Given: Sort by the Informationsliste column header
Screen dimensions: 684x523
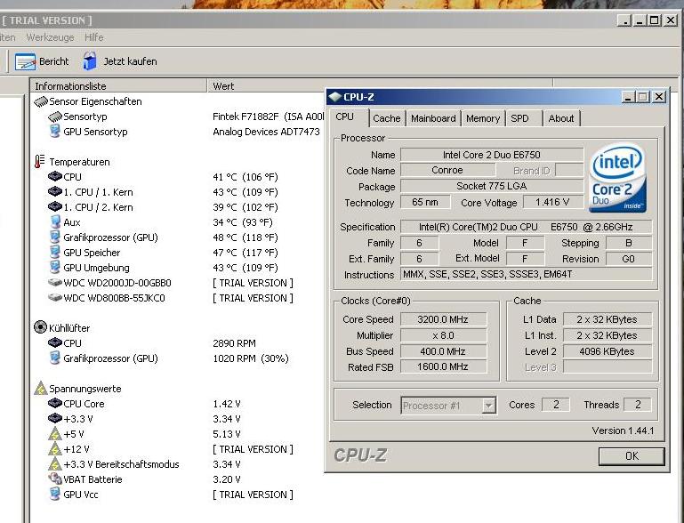Looking at the screenshot, I should [x=118, y=86].
